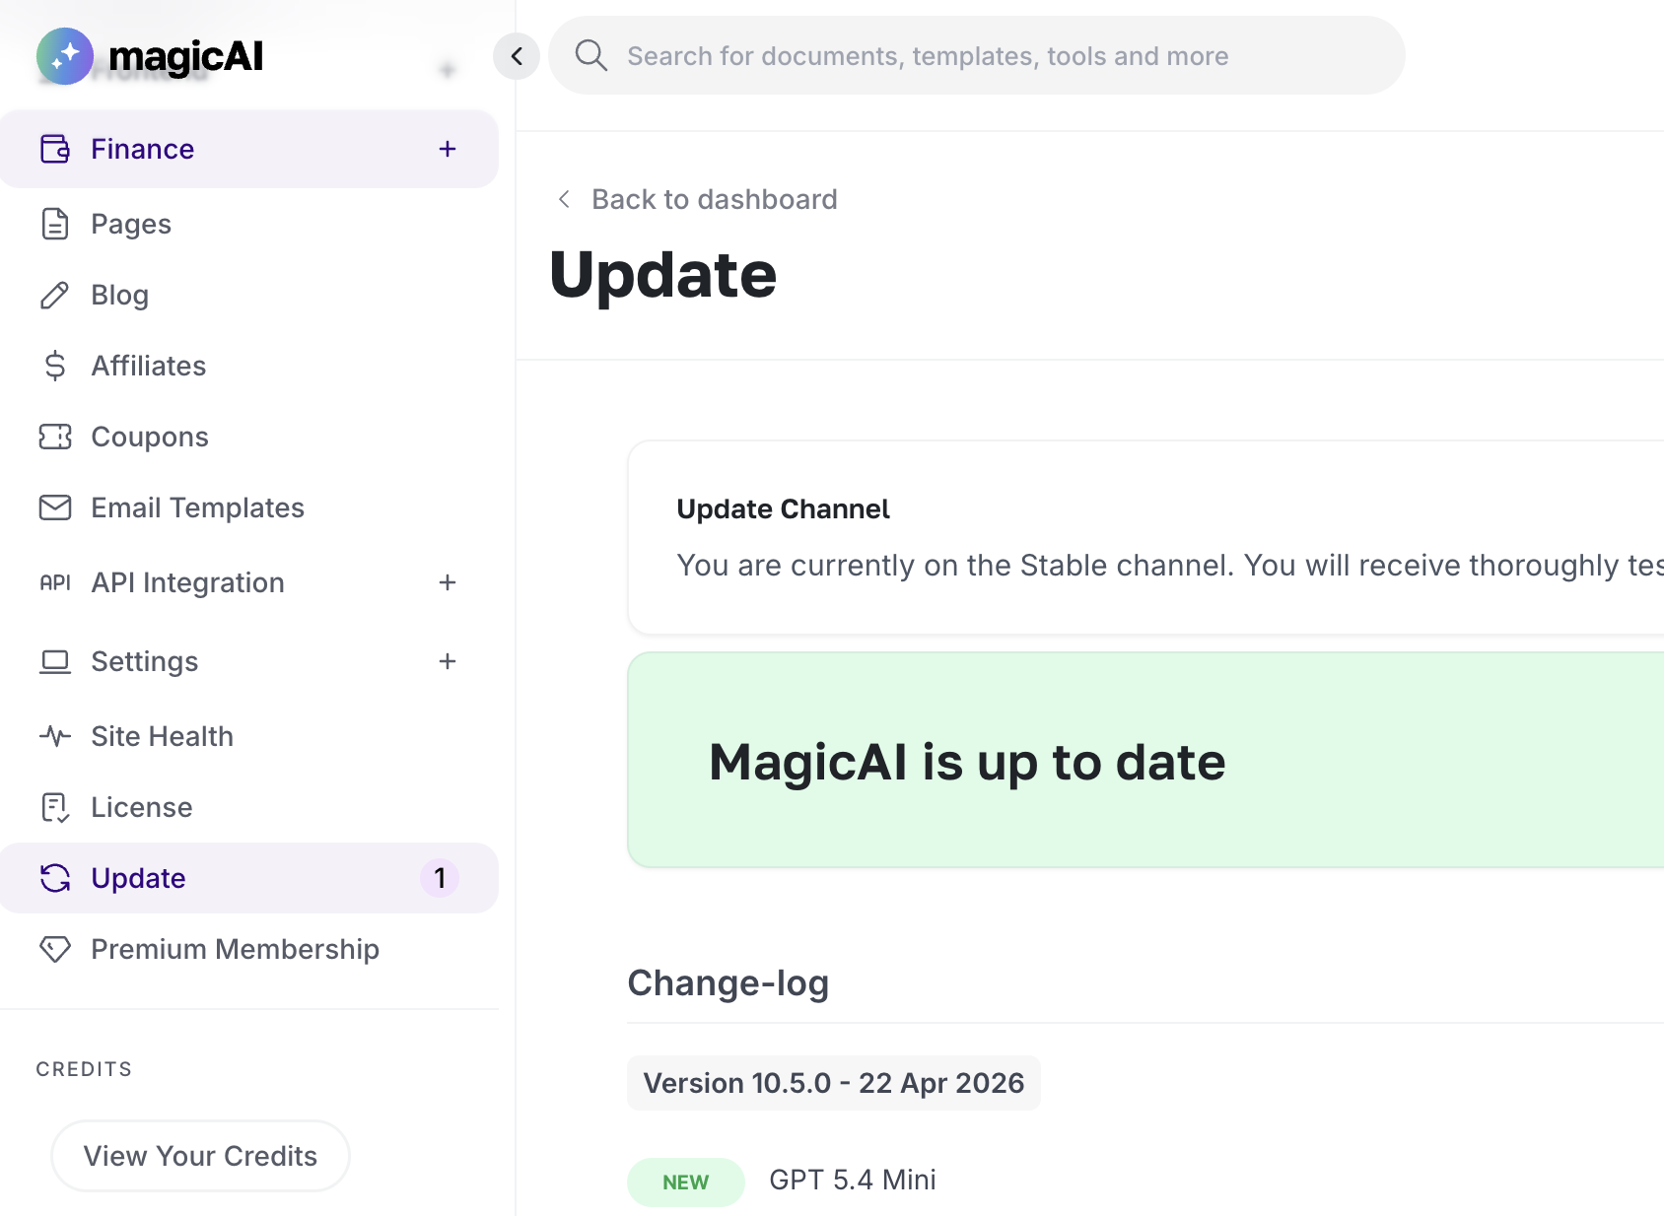
Task: Click the CREDITS section label
Action: 84,1069
